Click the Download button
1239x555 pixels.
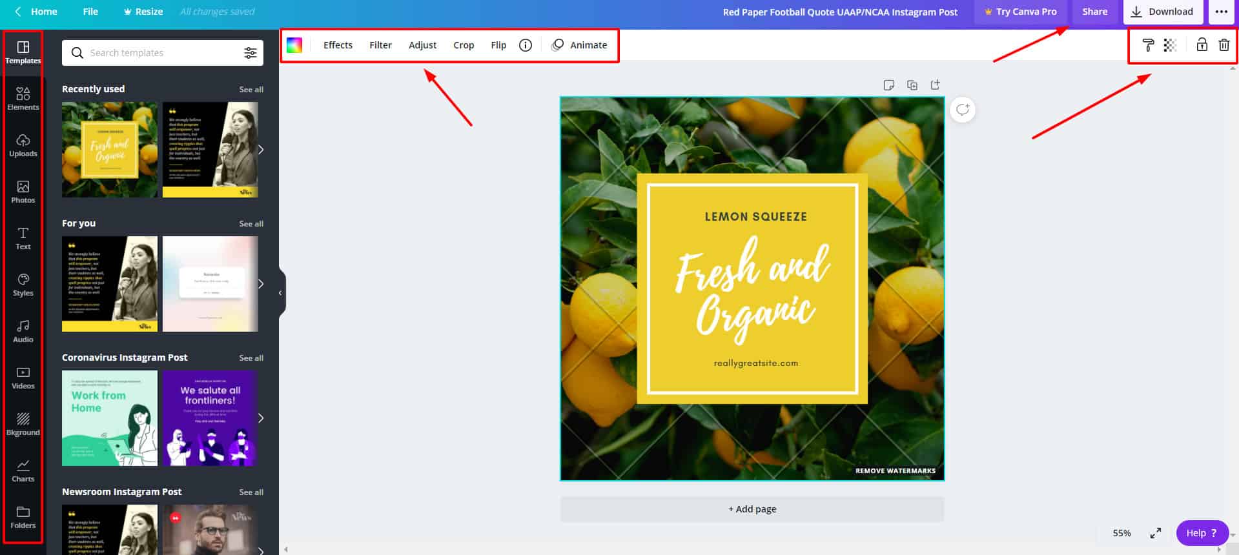coord(1162,12)
